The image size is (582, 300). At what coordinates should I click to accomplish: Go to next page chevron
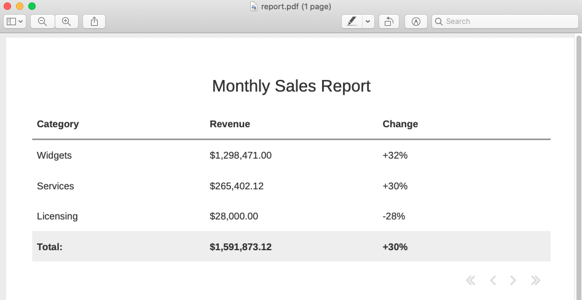coord(513,280)
